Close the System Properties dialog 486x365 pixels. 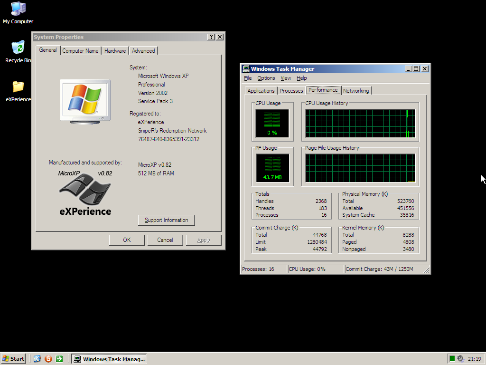click(x=220, y=37)
